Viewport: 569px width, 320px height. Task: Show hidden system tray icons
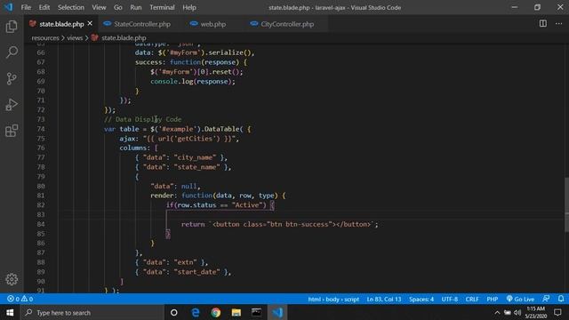tap(497, 312)
